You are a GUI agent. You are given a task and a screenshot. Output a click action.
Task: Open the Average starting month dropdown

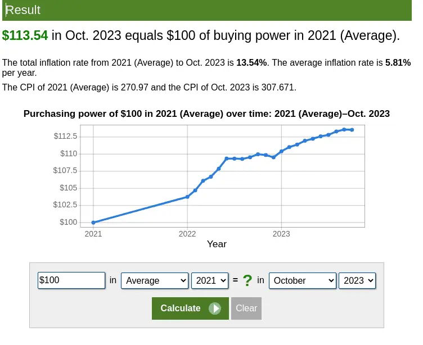pyautogui.click(x=155, y=280)
